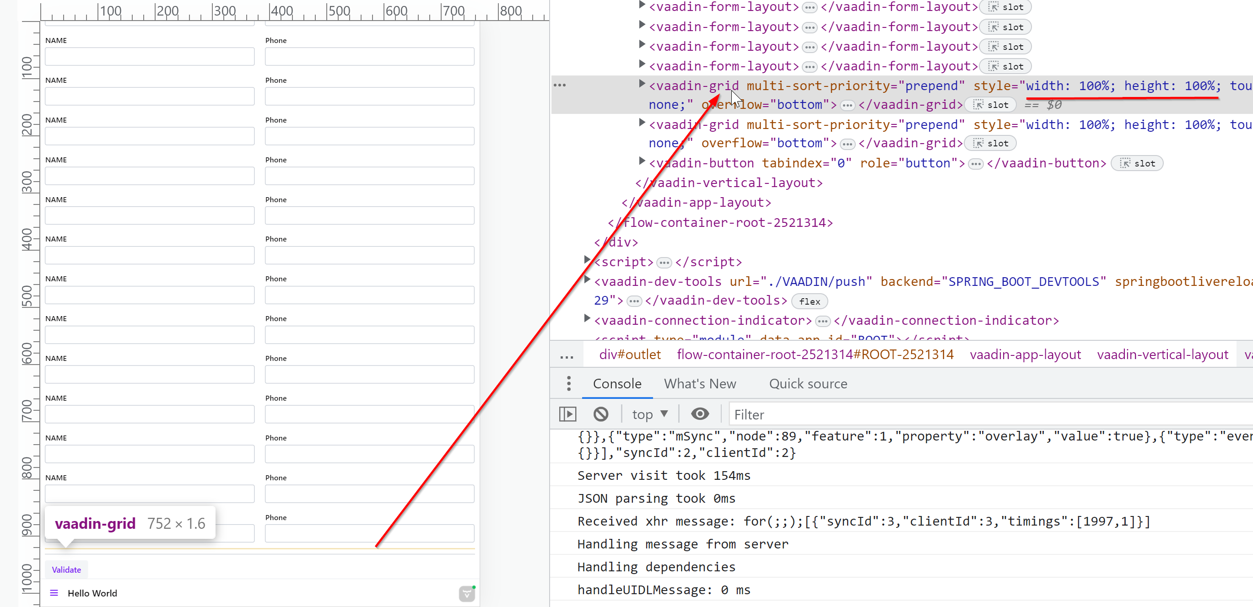Select the closing vaadin-vertical-layout tag
The image size is (1253, 607).
[729, 183]
